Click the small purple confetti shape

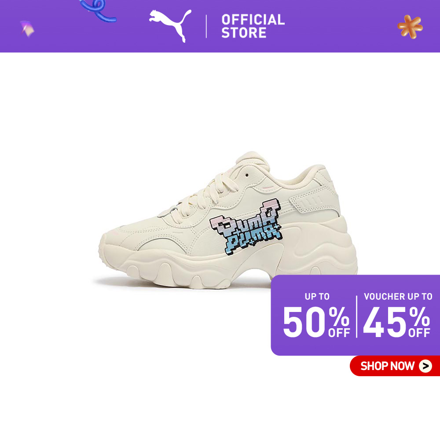(27, 29)
